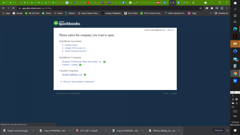The height and width of the screenshot is (135, 240).
Task: Close the current QuickBooks tab
Action: tap(174, 3)
